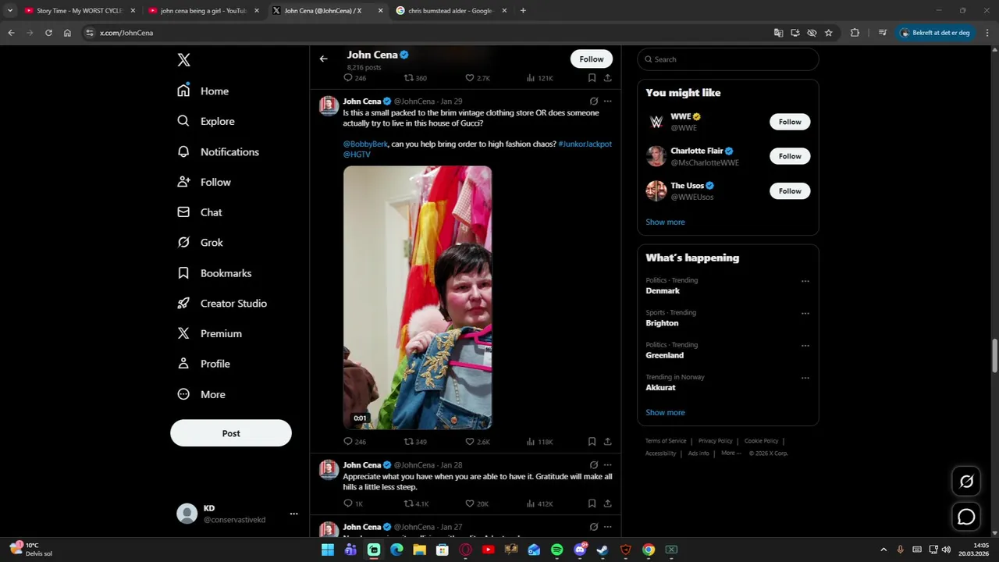Play the video in the Jan 29 post
999x562 pixels.
coord(418,297)
